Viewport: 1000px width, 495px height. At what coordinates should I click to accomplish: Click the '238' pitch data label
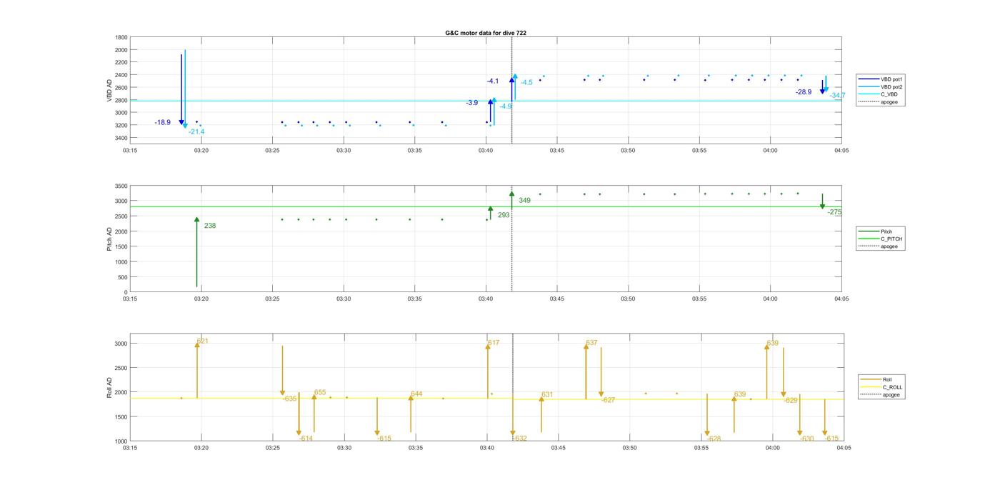click(210, 226)
